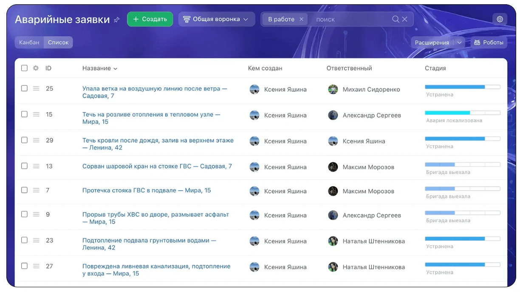Select checkbox for request ID 23
The image size is (520, 292).
(x=24, y=240)
